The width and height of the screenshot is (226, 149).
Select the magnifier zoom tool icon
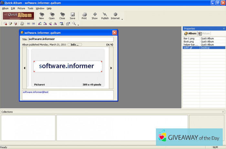click(x=74, y=24)
